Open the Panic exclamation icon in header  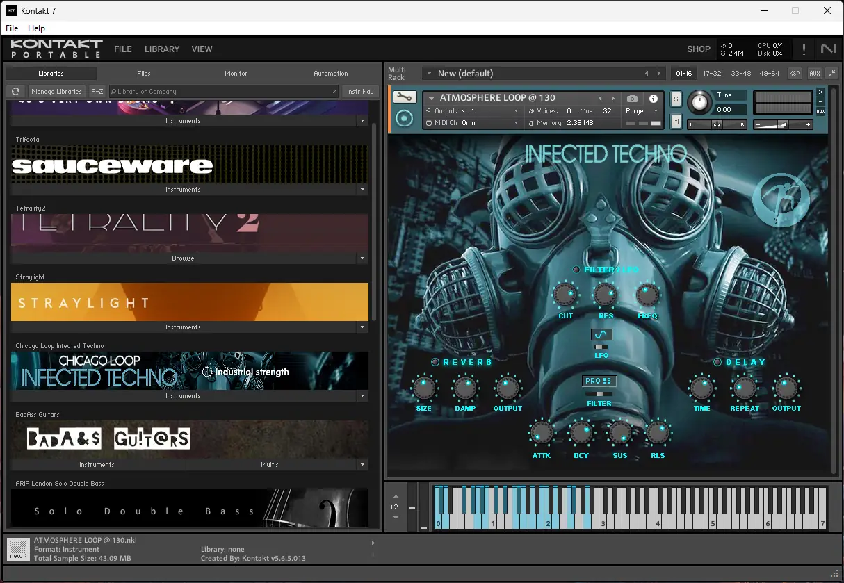(x=804, y=49)
